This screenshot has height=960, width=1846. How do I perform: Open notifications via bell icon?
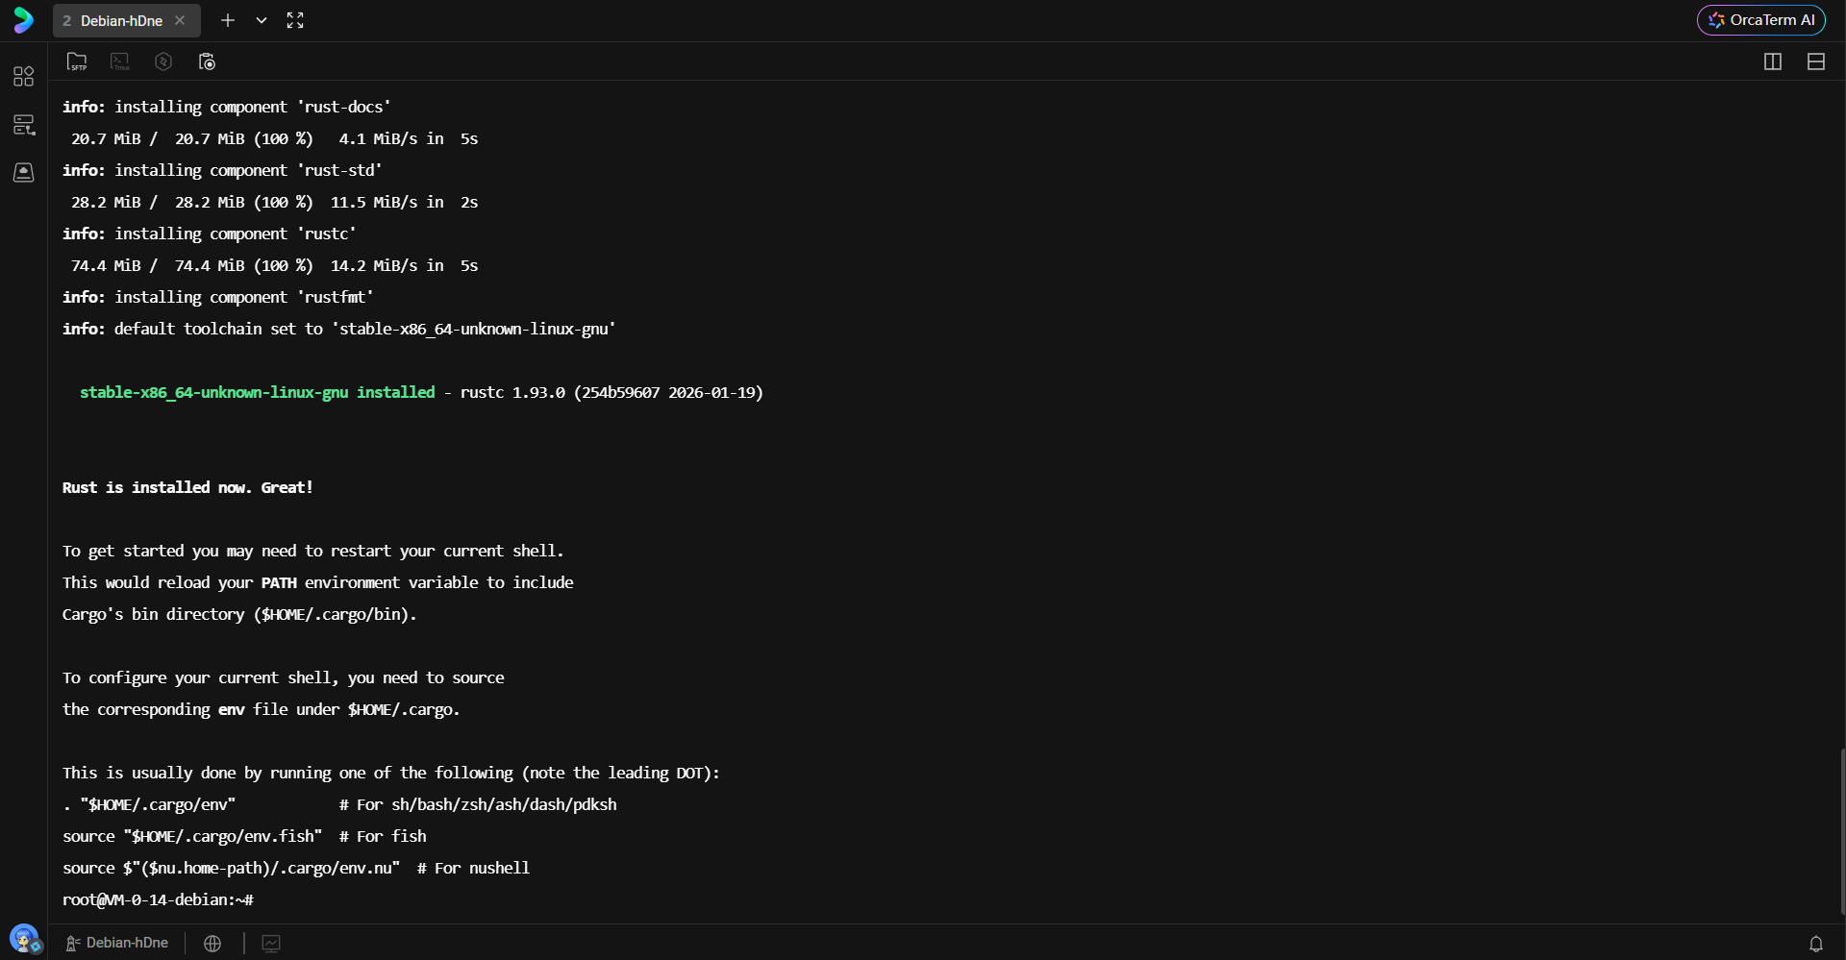coord(1816,943)
